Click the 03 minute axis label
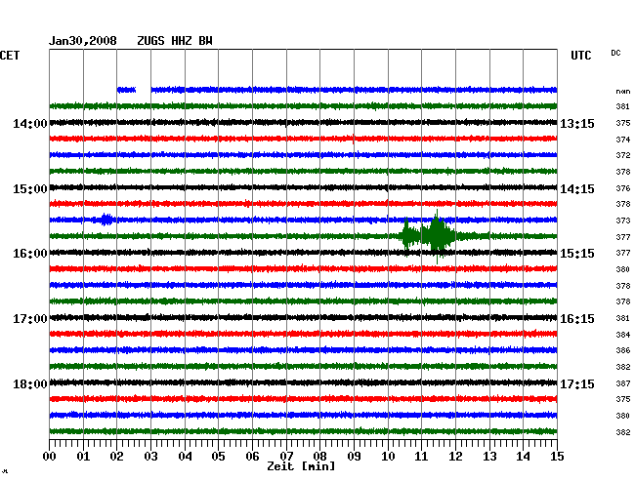 (150, 457)
